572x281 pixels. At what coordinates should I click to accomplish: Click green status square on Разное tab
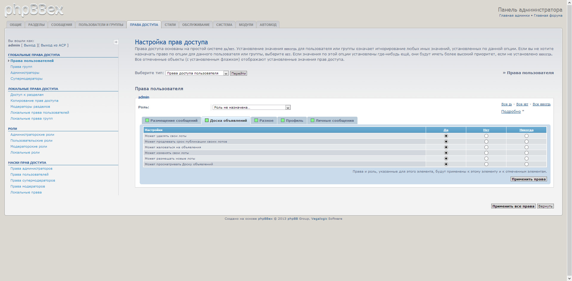256,121
